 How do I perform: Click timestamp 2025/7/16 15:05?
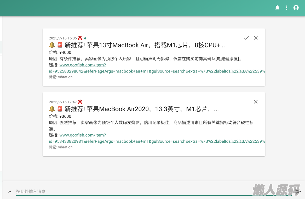(63, 38)
